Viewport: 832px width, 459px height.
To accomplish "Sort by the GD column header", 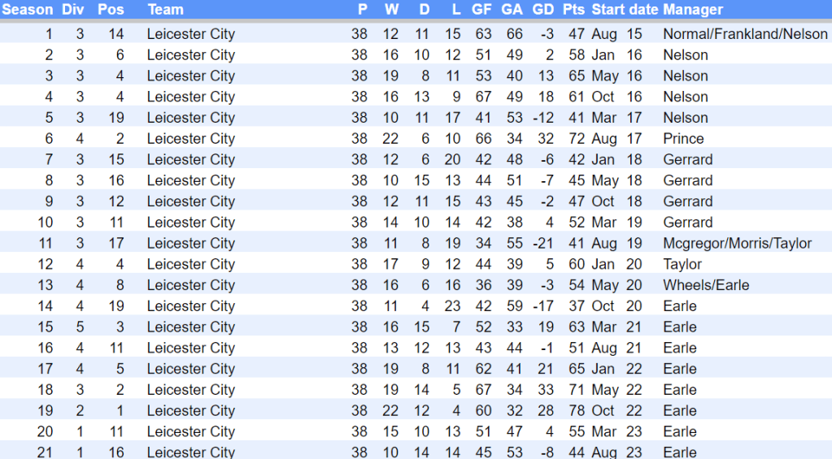I will (542, 10).
